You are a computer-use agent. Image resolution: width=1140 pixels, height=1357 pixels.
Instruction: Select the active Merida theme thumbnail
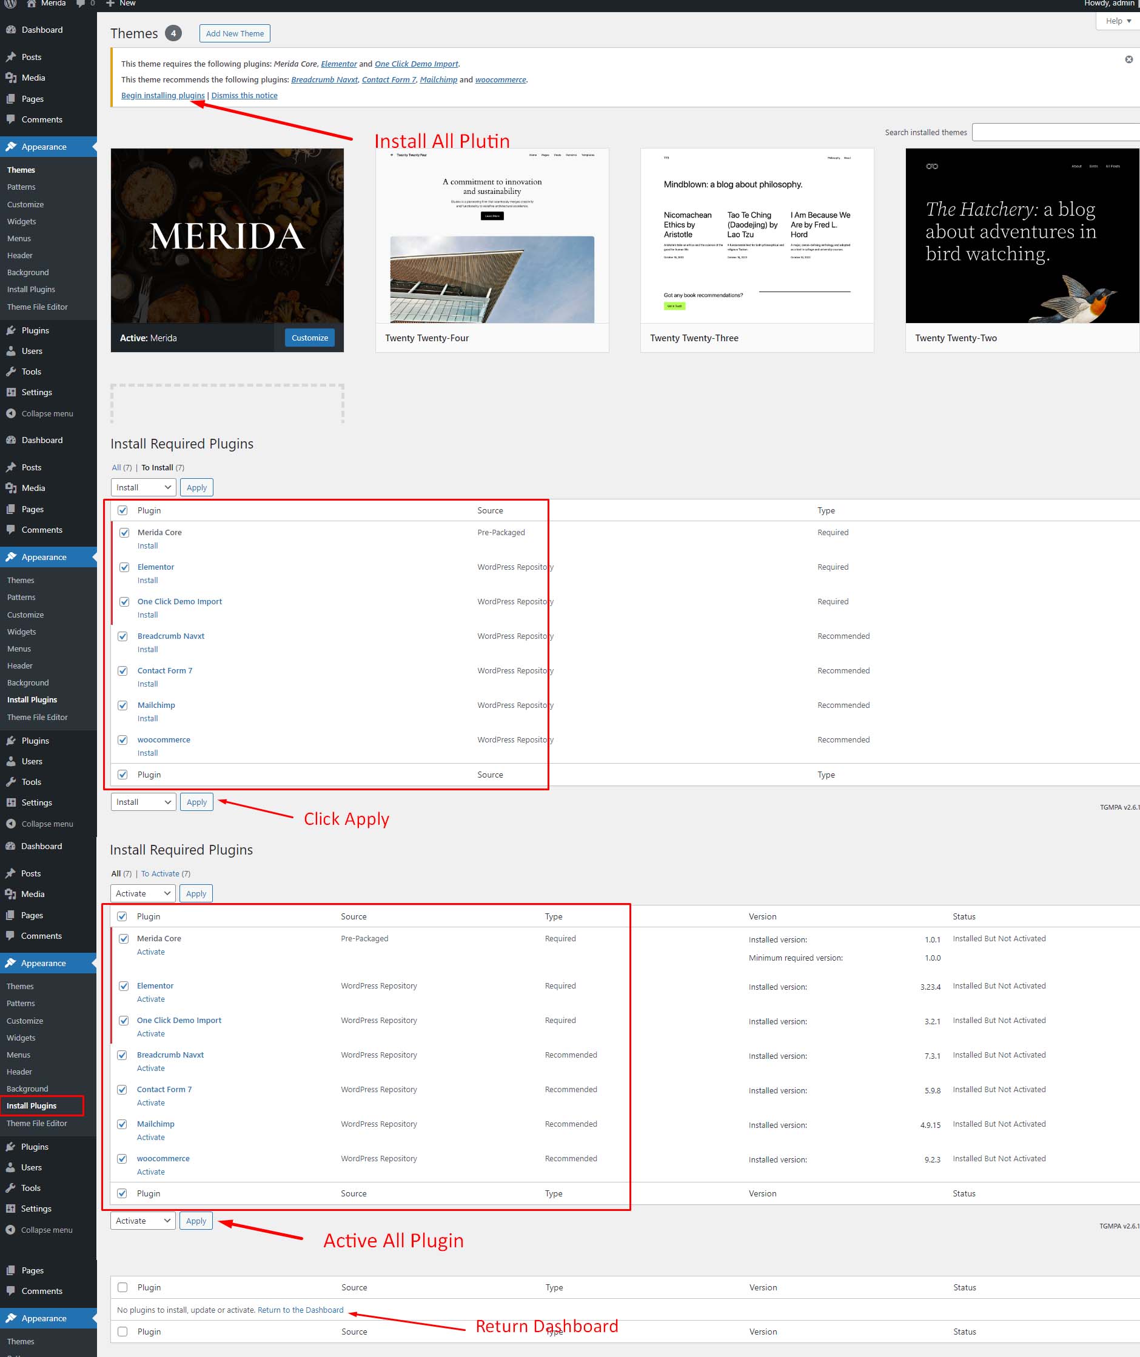click(227, 236)
